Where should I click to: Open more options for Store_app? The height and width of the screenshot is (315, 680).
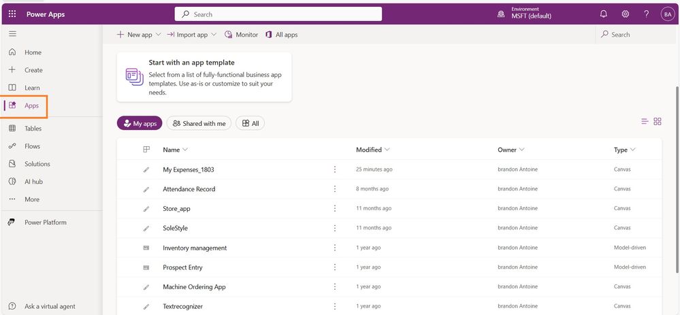334,208
